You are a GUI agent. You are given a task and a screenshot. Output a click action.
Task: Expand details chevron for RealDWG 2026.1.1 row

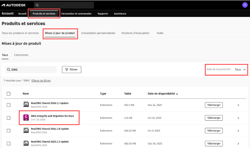[238, 105]
